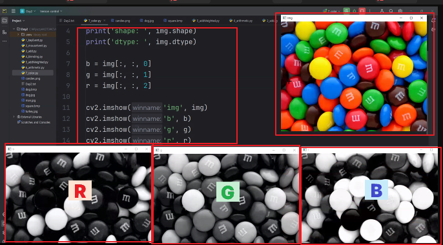Switch to the Day2.txt editor tab
This screenshot has width=443, height=245.
click(67, 21)
